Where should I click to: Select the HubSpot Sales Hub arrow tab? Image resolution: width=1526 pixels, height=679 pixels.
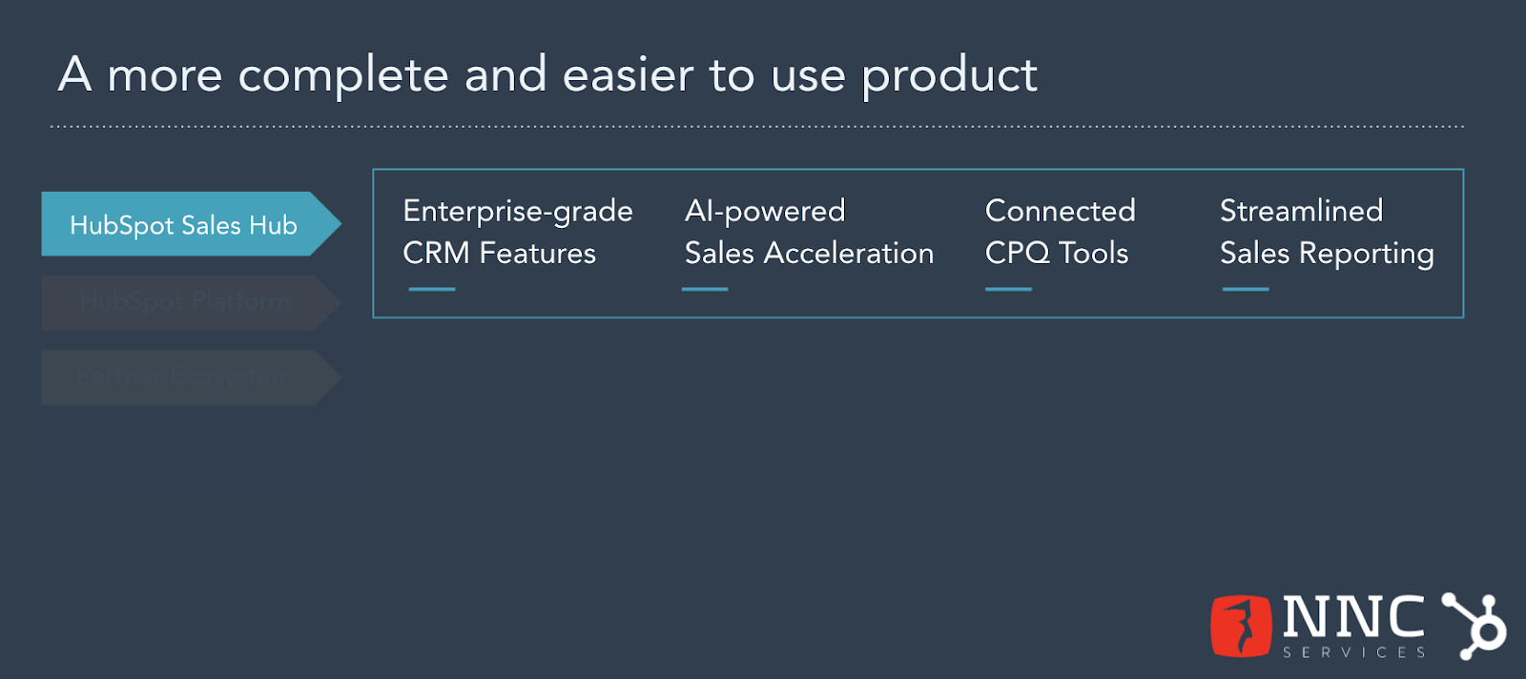click(191, 224)
